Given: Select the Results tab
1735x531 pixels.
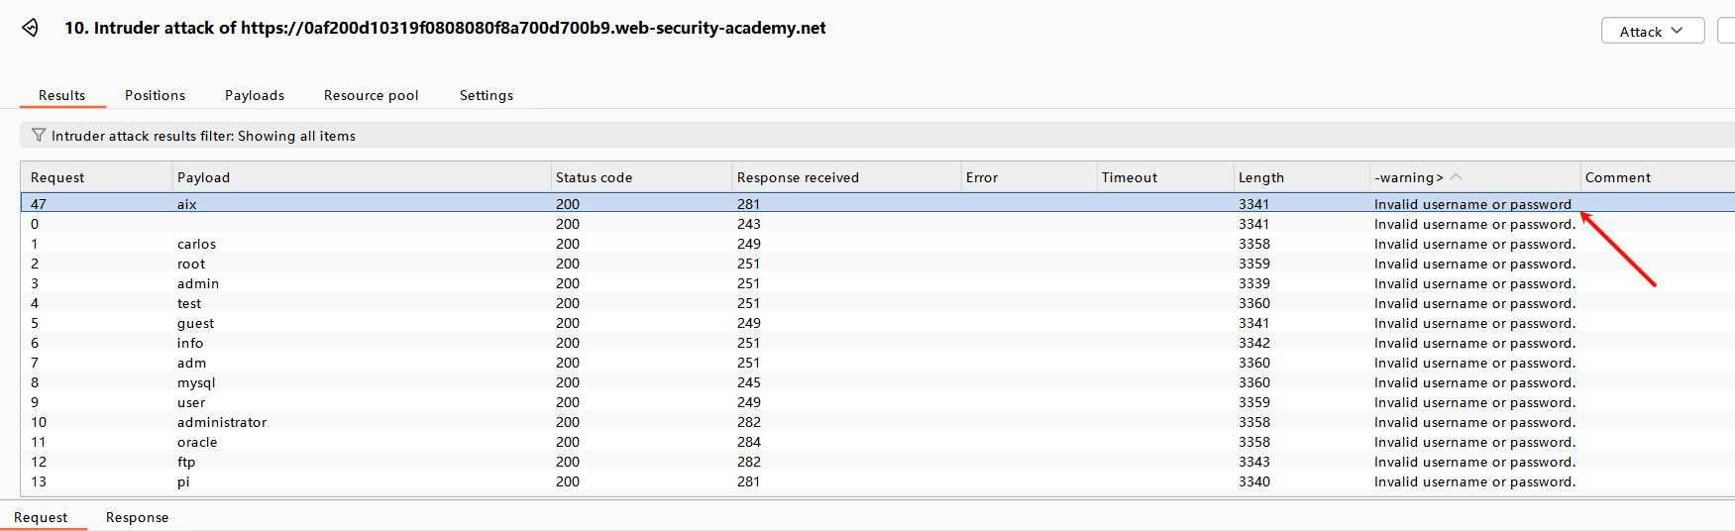Looking at the screenshot, I should [x=61, y=95].
